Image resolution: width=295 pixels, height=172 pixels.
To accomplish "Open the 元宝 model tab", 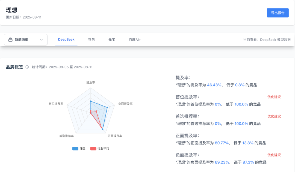I will point(111,40).
